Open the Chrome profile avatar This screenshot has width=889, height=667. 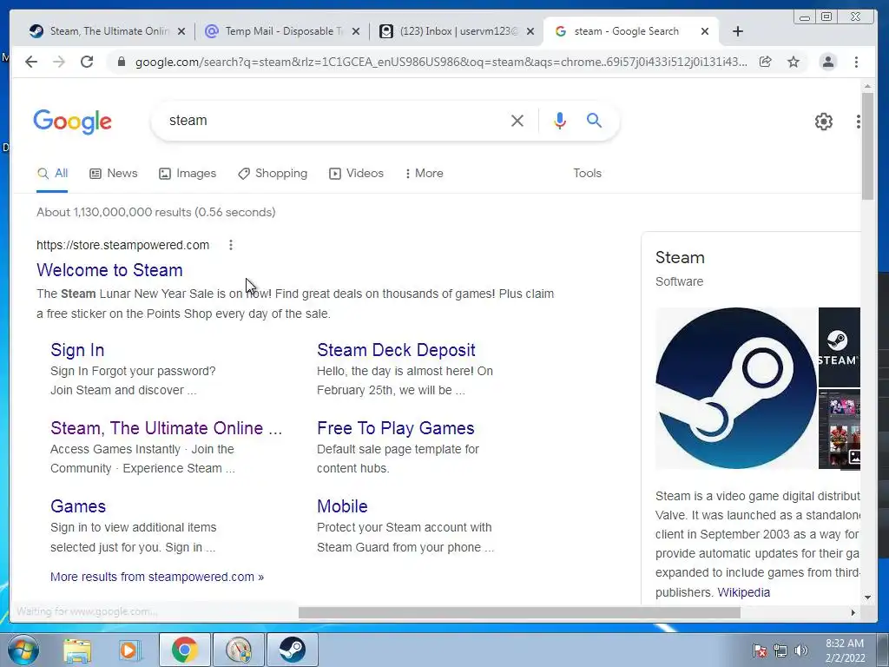828,62
